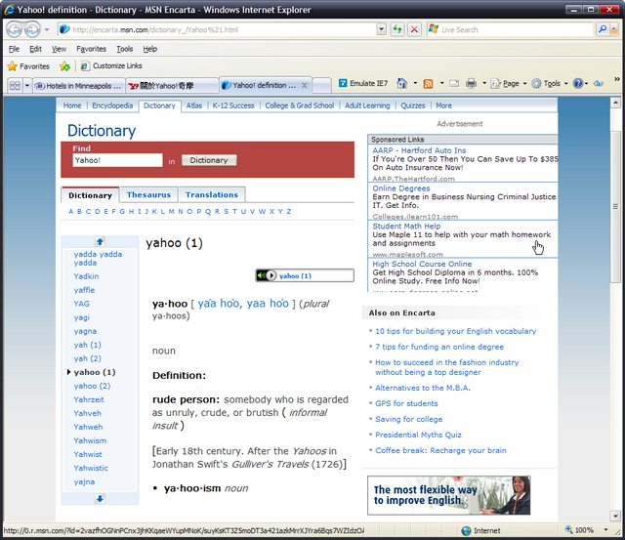Click the Dictionary search button

click(x=209, y=160)
